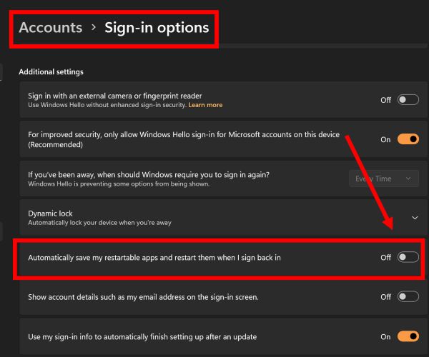Enable automatically saving restartable apps
This screenshot has height=357, width=429.
[x=408, y=257]
